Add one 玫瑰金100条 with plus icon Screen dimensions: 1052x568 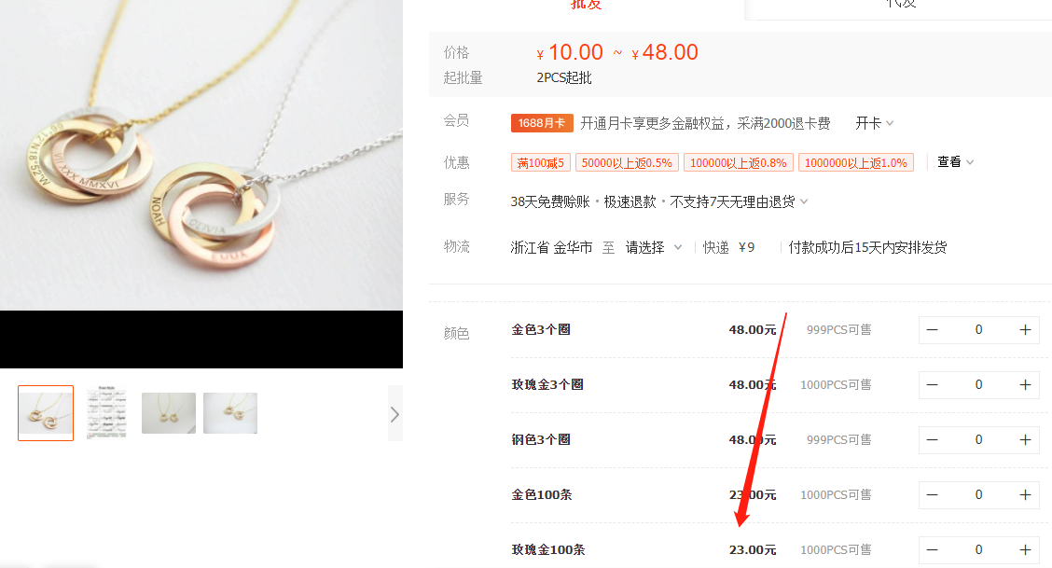[1025, 550]
